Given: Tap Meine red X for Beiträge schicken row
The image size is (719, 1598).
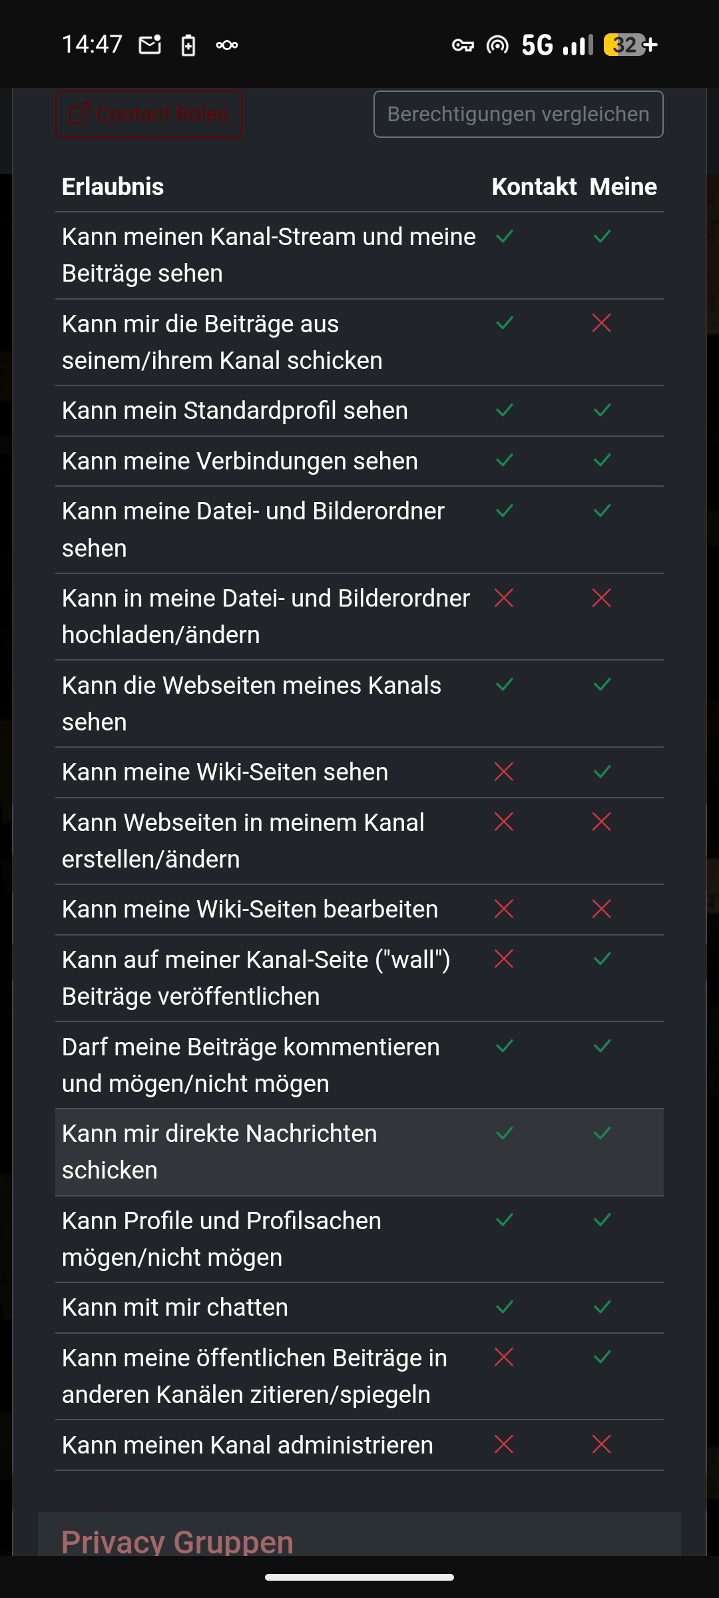Looking at the screenshot, I should click(602, 324).
